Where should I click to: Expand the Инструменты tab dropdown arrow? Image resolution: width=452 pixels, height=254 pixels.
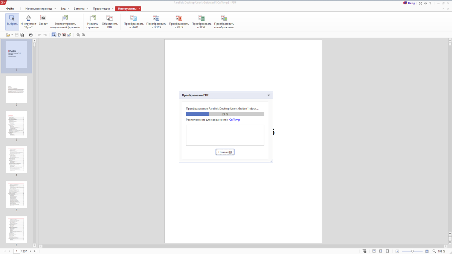[139, 9]
